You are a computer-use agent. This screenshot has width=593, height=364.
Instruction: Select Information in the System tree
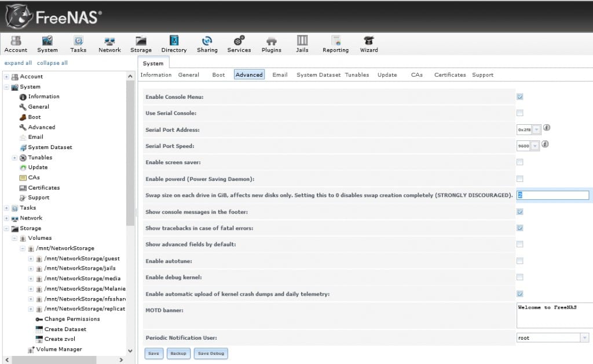[x=39, y=96]
